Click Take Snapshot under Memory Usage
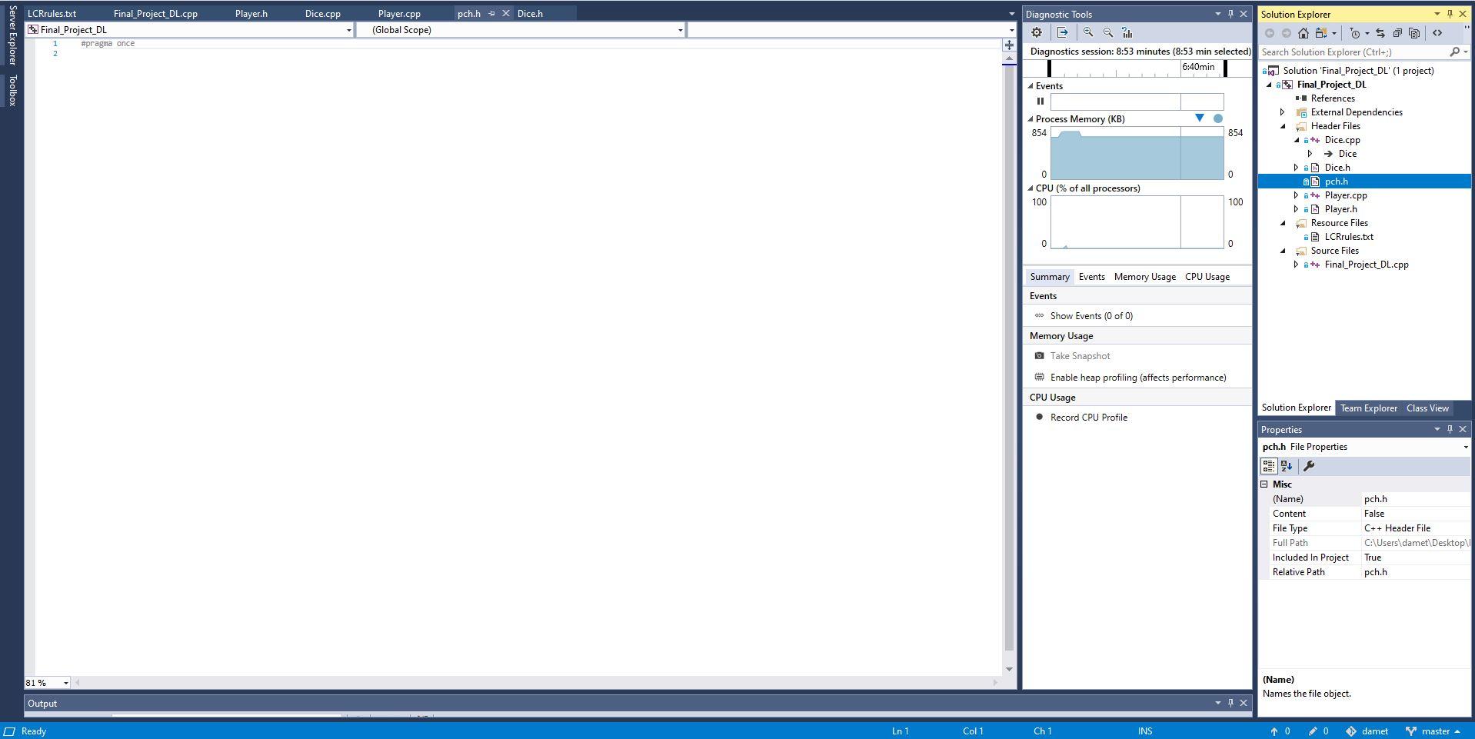 click(x=1080, y=355)
